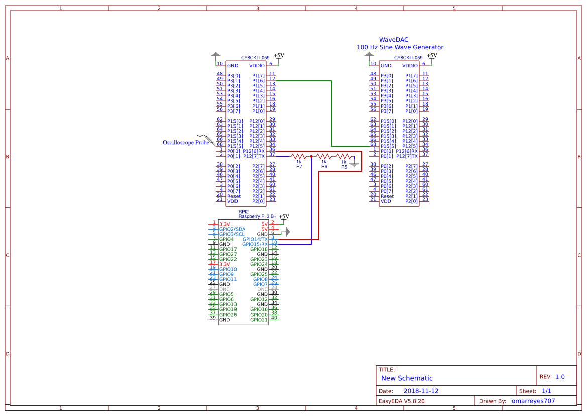Viewport: 587px width, 416px height.
Task: Select the +5V power symbol on the Raspberry Pi
Action: click(284, 217)
